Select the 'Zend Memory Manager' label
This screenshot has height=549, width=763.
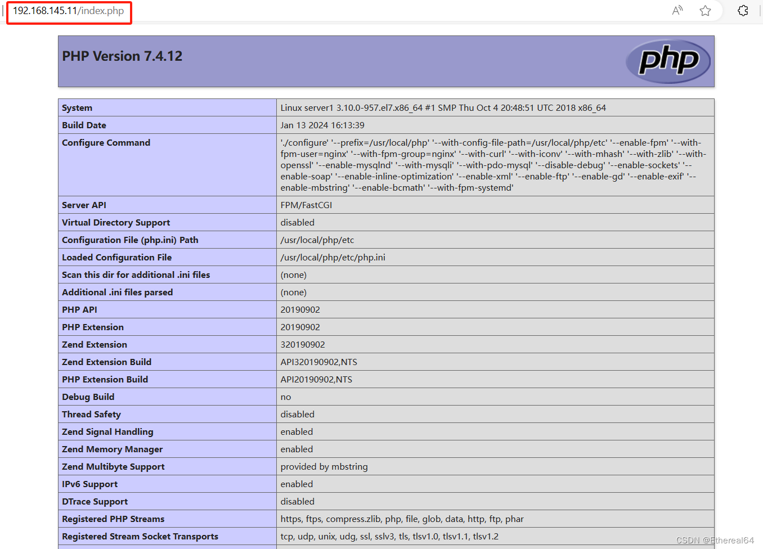coord(112,449)
